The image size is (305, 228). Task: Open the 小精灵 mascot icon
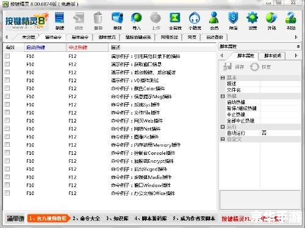pos(195,21)
